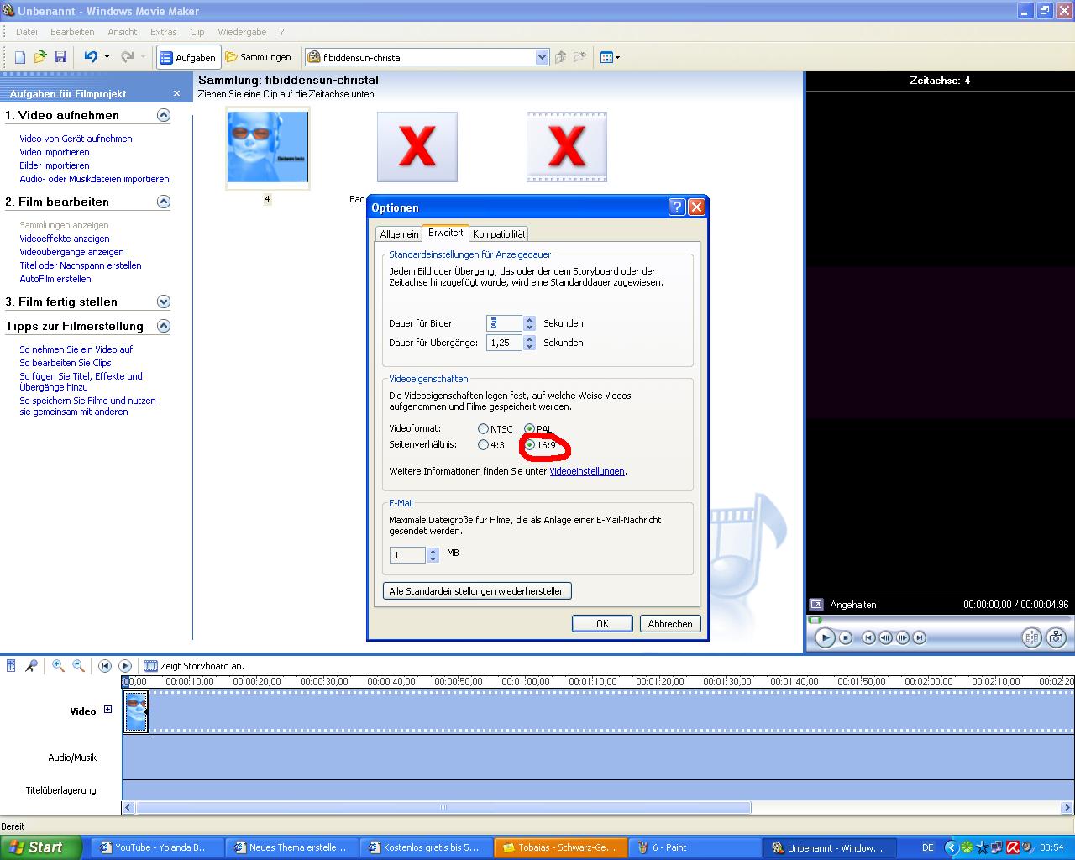Click Videoeffekte anzeigen link
The height and width of the screenshot is (860, 1075).
[x=65, y=239]
